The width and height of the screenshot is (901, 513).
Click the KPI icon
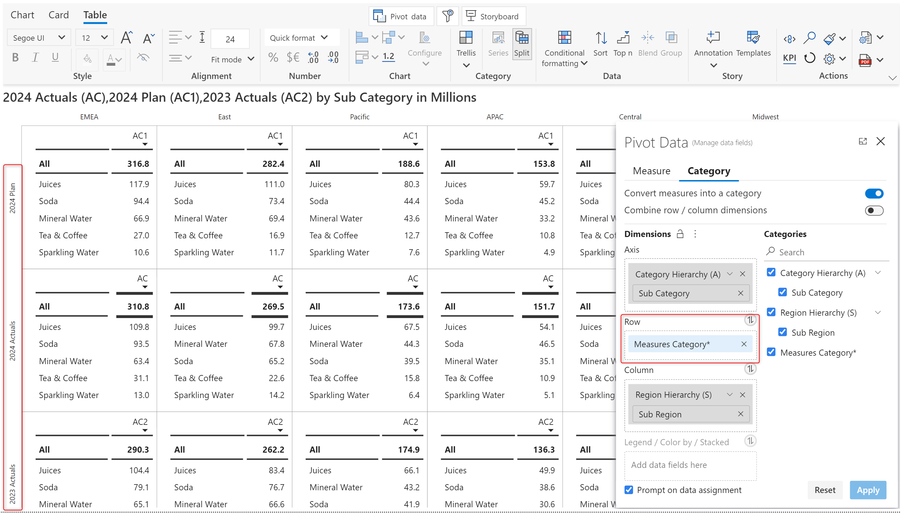[x=789, y=58]
